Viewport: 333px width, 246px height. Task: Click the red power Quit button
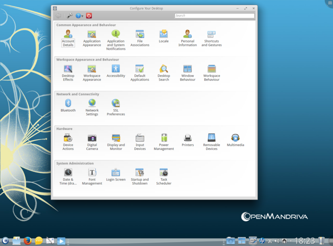89,16
